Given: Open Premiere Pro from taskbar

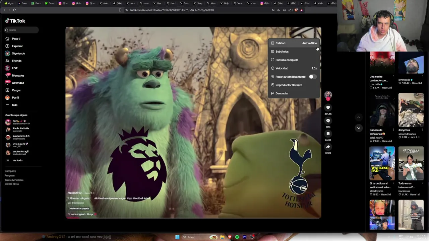Looking at the screenshot, I should (x=244, y=237).
